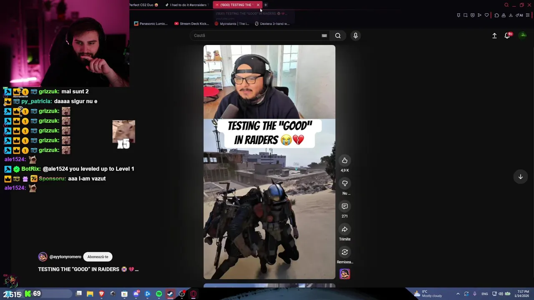
Task: Click the tray microphone icon
Action: click(474, 294)
